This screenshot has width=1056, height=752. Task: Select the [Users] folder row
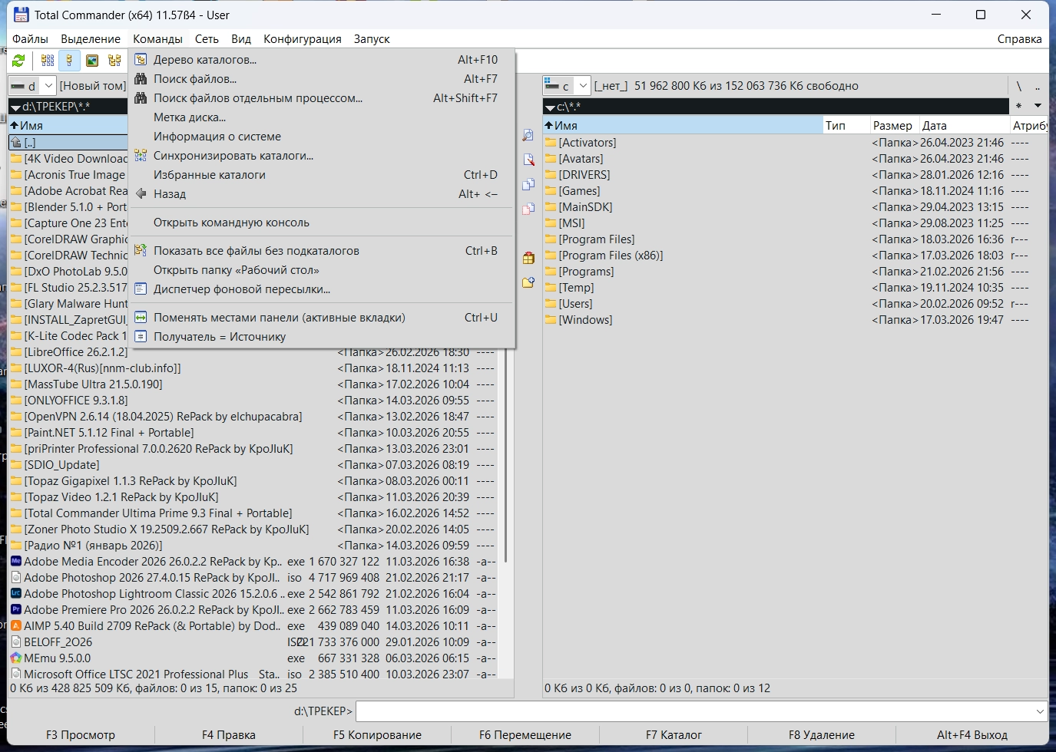tap(796, 303)
